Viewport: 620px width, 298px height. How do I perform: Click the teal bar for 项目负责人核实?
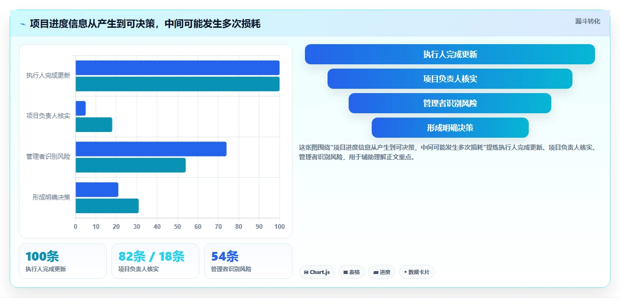94,125
